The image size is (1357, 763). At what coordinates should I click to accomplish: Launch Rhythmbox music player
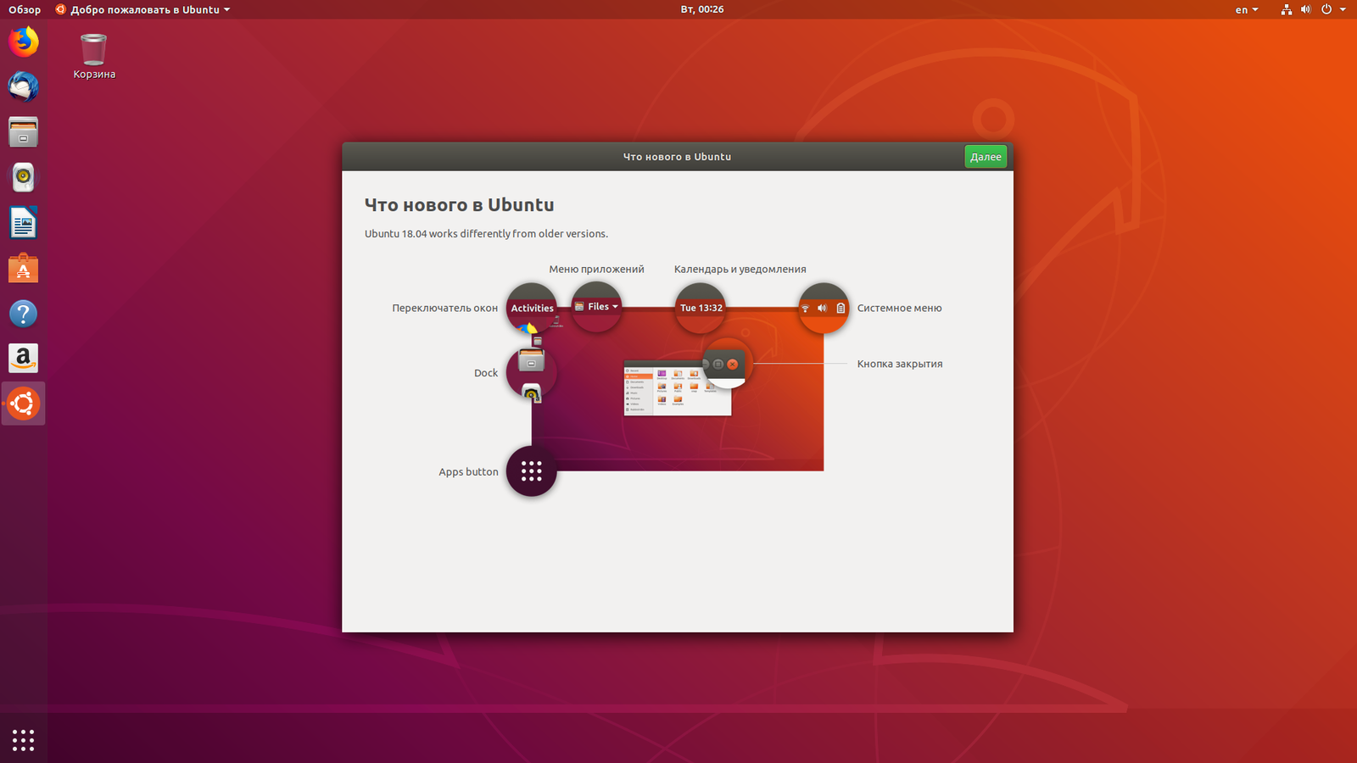pyautogui.click(x=24, y=177)
